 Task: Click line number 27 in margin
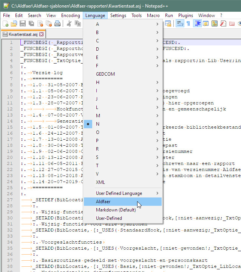(x=10, y=200)
